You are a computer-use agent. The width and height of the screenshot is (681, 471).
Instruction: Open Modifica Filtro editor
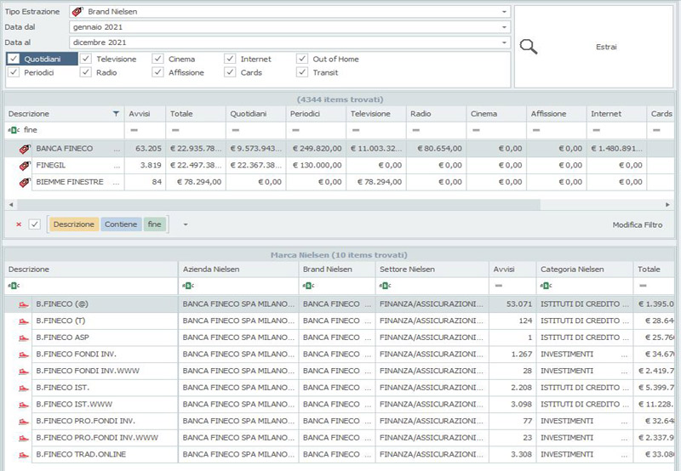pyautogui.click(x=637, y=224)
